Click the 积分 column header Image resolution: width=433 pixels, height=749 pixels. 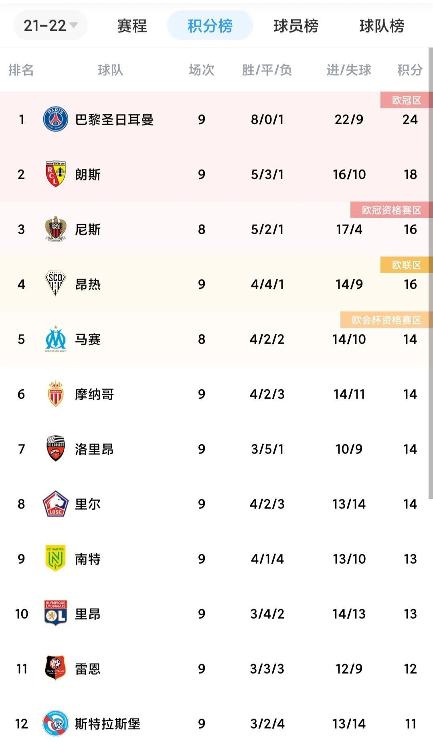[409, 70]
